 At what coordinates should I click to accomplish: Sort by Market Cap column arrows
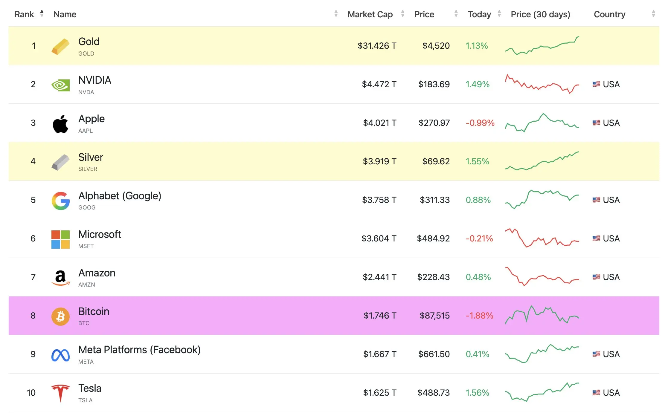tap(403, 13)
